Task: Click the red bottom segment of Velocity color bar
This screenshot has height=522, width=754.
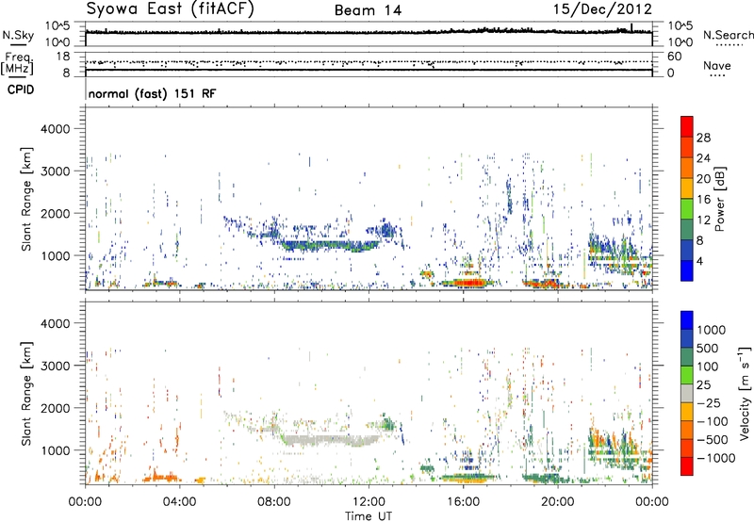Action: coord(687,466)
